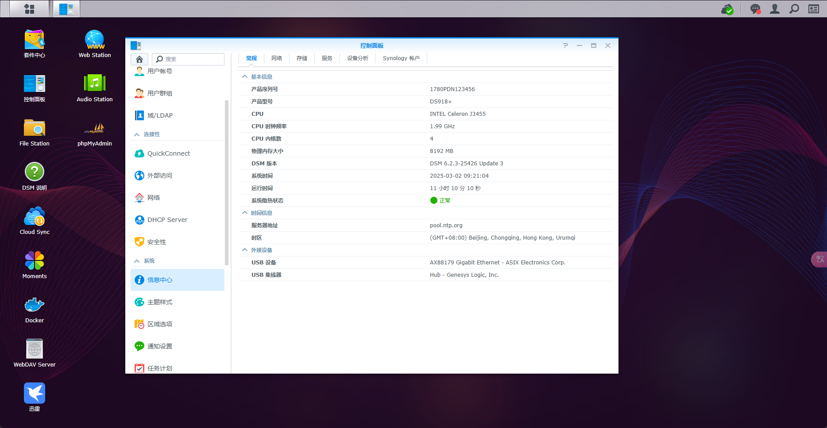This screenshot has width=827, height=428.
Task: Open the cloud status tray icon
Action: (727, 9)
